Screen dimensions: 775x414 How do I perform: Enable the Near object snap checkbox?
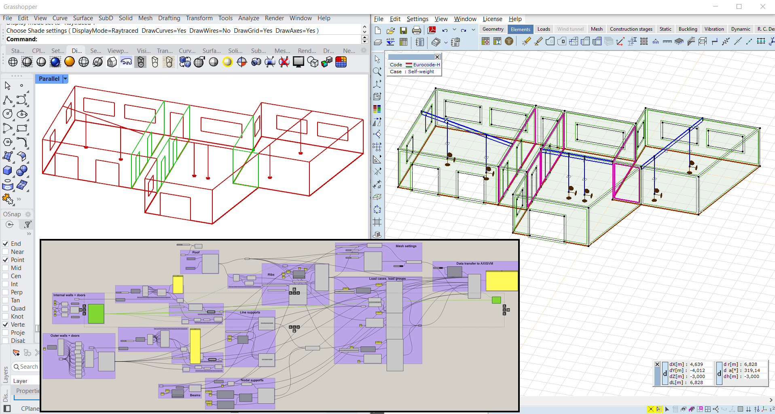click(x=6, y=252)
